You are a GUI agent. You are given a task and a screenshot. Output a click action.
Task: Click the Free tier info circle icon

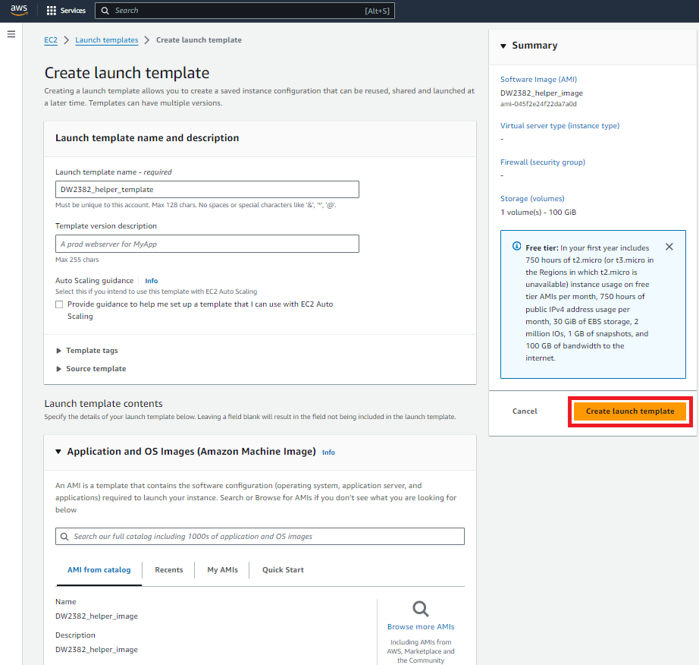click(517, 246)
